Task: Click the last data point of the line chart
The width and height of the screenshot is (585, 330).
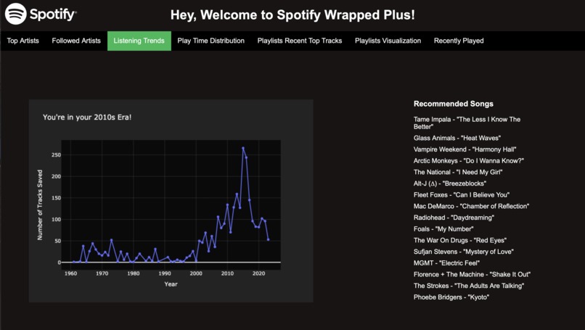Action: point(268,239)
